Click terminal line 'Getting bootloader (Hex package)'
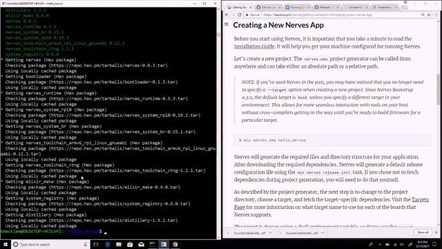This screenshot has height=249, width=442. coord(46,77)
